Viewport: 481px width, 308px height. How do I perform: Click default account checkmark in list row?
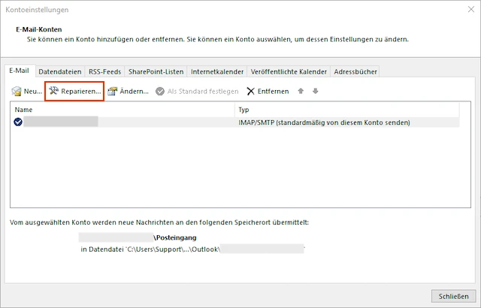coord(18,122)
